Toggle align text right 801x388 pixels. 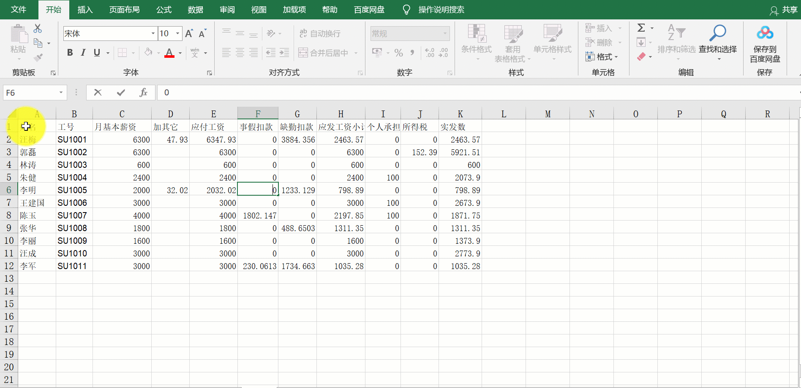253,53
